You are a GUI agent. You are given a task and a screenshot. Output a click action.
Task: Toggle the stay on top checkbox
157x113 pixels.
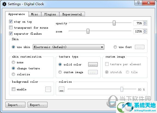click(11, 22)
